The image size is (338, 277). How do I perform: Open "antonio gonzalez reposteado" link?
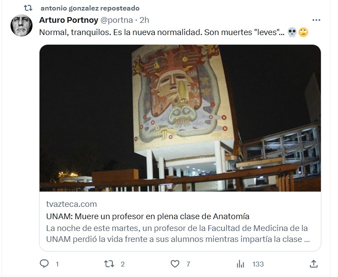(90, 8)
